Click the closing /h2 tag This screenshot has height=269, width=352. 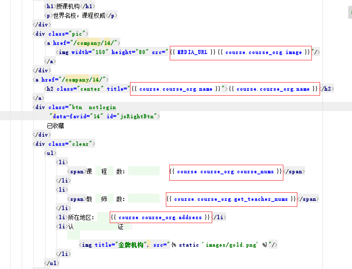point(327,89)
